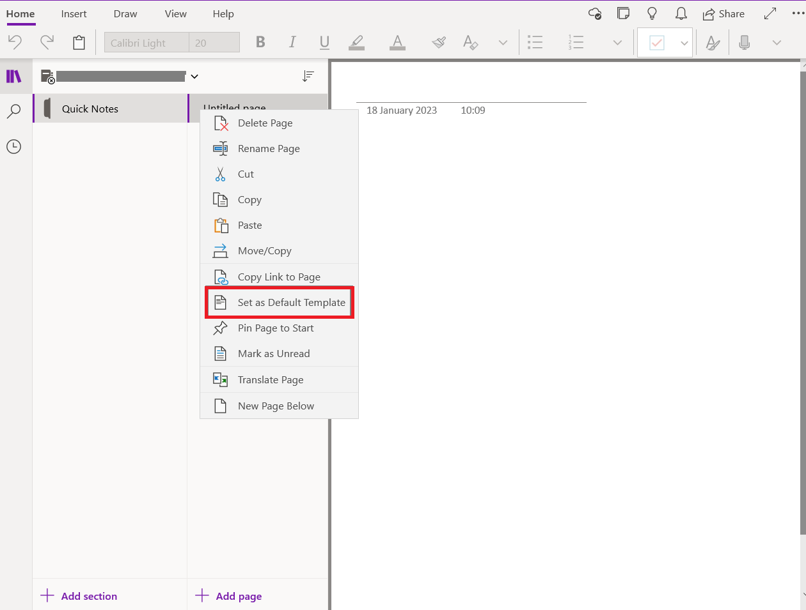Choose Set as Default Template
Image resolution: width=806 pixels, height=610 pixels.
point(279,302)
